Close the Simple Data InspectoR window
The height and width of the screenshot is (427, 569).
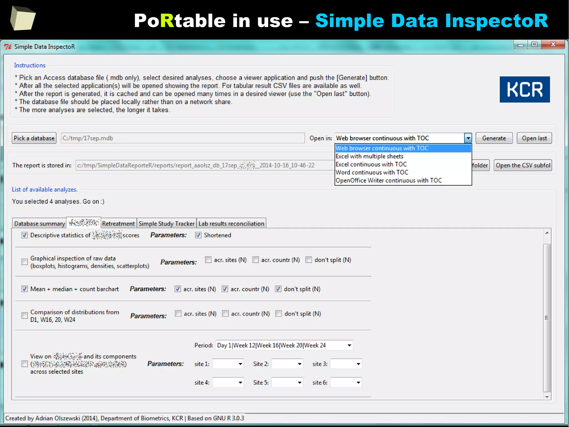(x=553, y=45)
